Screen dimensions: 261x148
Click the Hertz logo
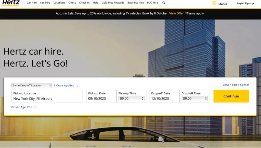11,3
